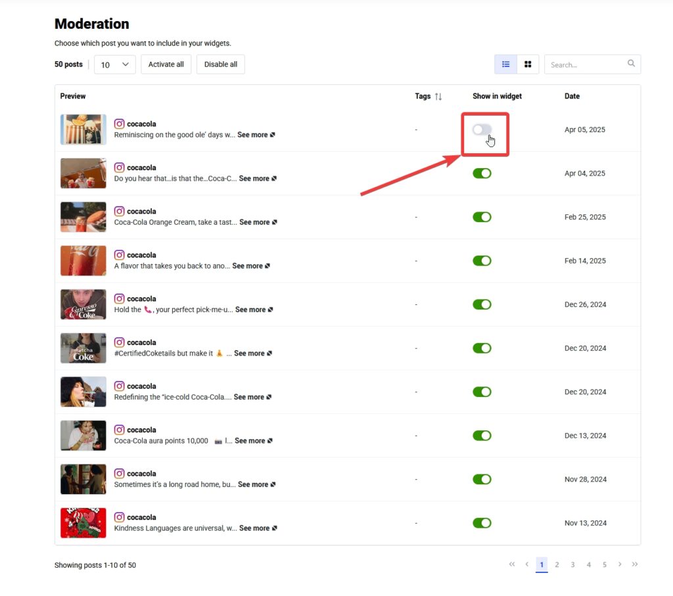Click Instagram icon on Hold the row

click(120, 298)
